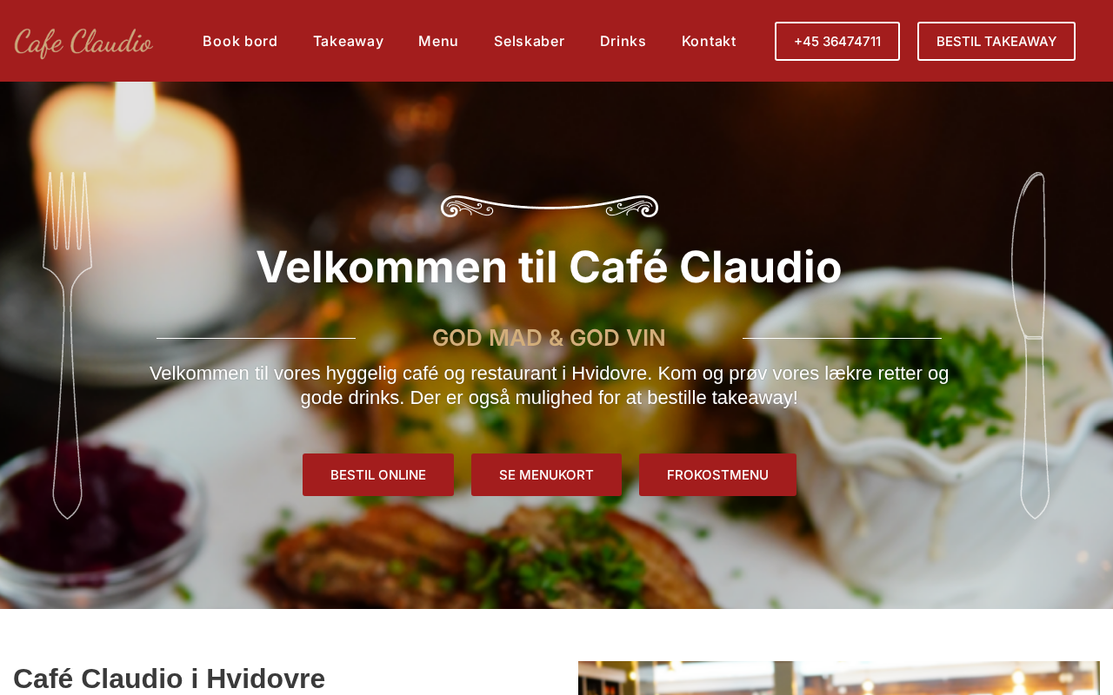Click the fork outline illustration
This screenshot has height=695, width=1113.
point(67,345)
